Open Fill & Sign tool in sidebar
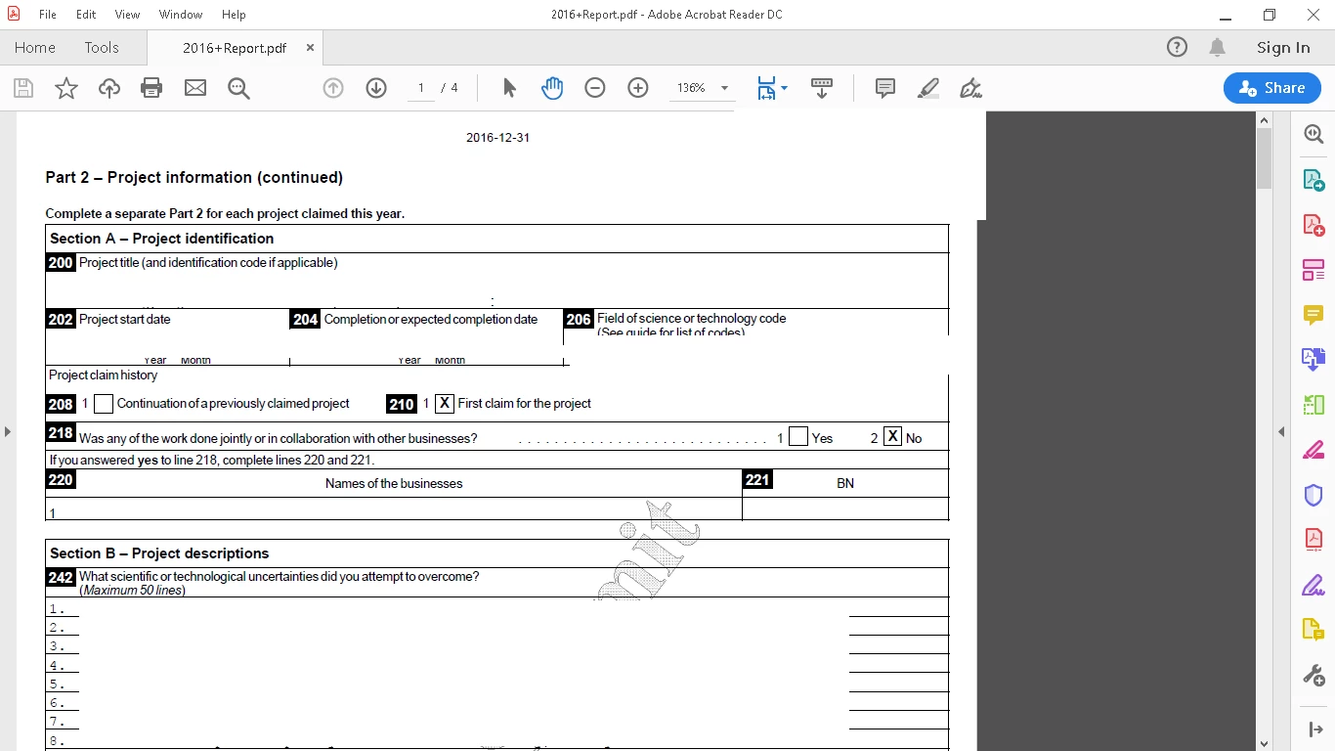 tap(1313, 585)
